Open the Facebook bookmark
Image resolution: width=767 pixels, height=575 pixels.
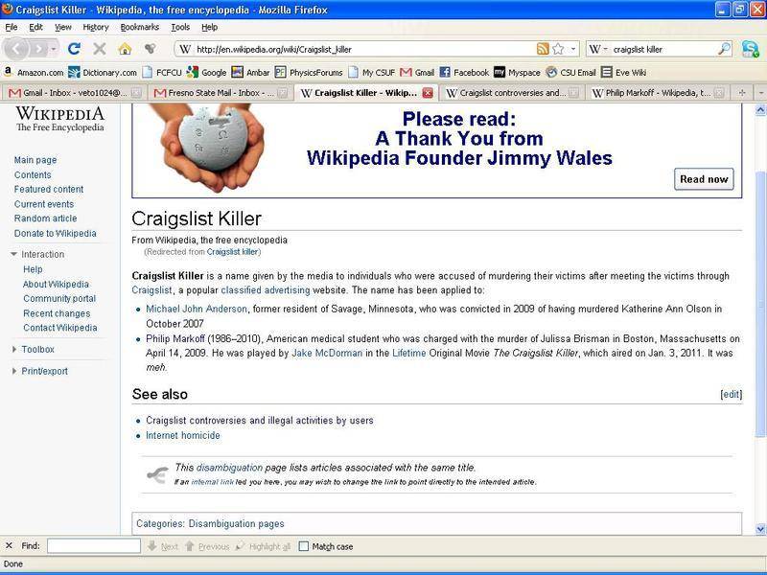point(464,72)
